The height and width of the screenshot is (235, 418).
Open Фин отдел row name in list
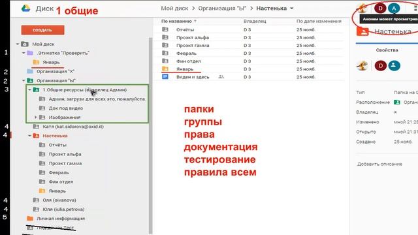tap(189, 61)
